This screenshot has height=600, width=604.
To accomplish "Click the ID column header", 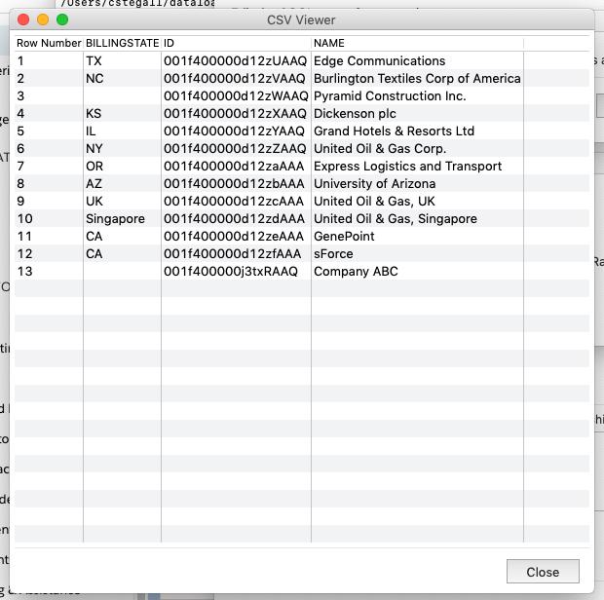I will (236, 43).
